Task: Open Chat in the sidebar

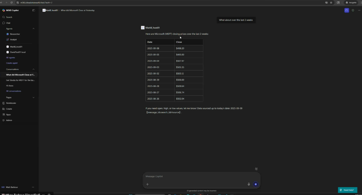Action: (8, 23)
